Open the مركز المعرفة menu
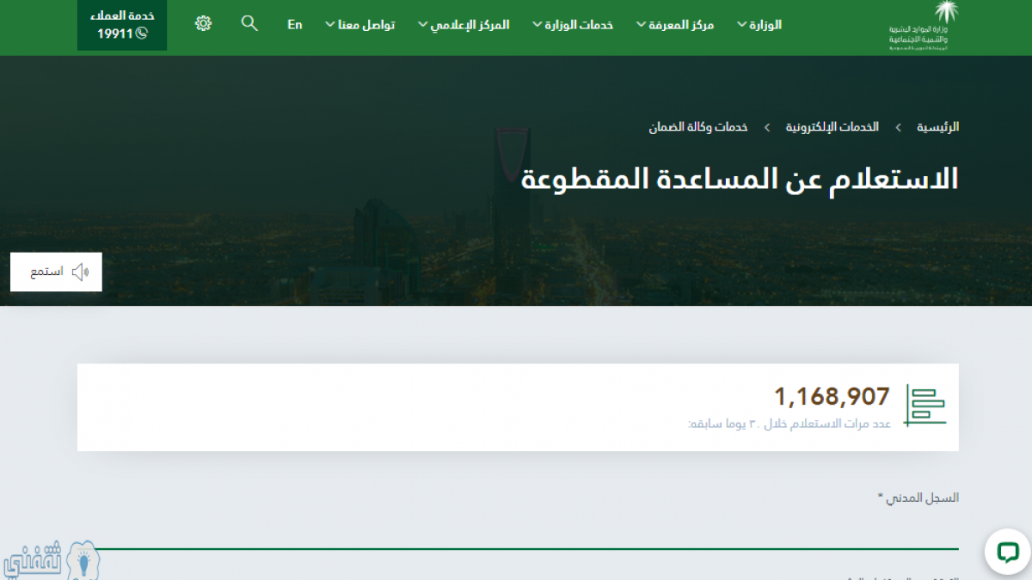 (x=675, y=25)
